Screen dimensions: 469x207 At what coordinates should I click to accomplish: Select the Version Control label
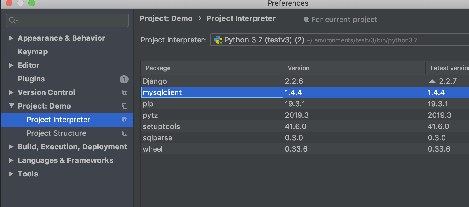coord(46,92)
